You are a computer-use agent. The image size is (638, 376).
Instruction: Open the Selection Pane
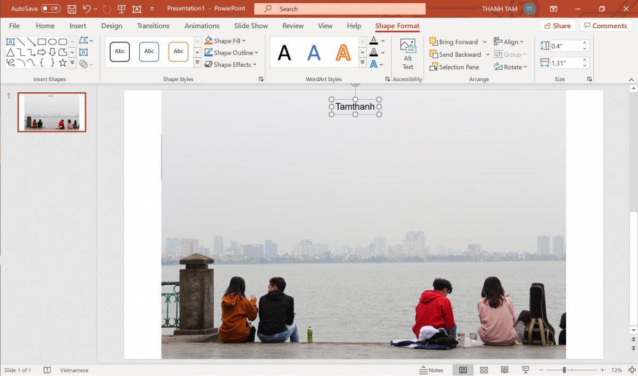click(454, 67)
